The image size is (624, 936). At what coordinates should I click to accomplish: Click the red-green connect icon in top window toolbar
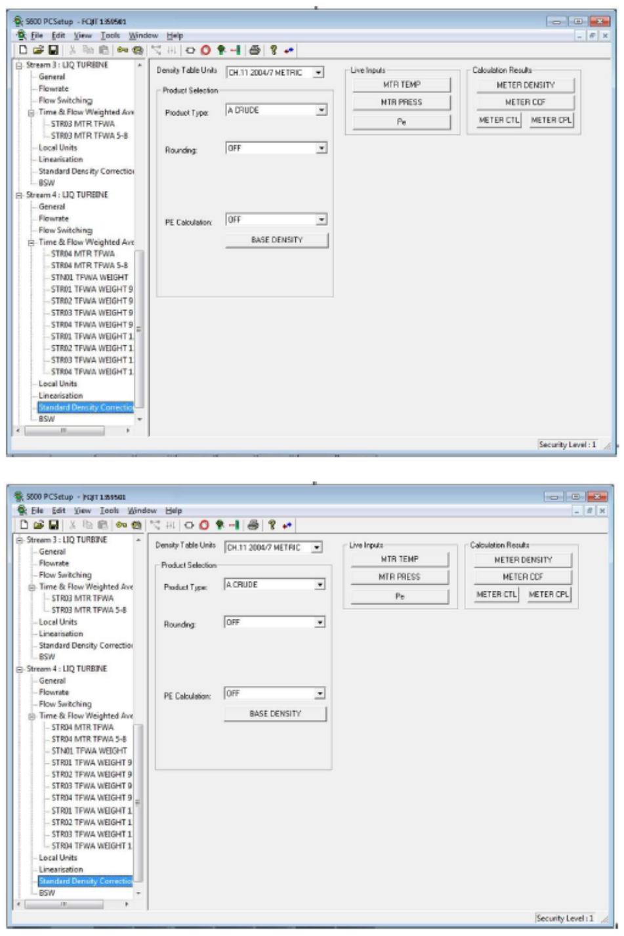click(x=235, y=50)
